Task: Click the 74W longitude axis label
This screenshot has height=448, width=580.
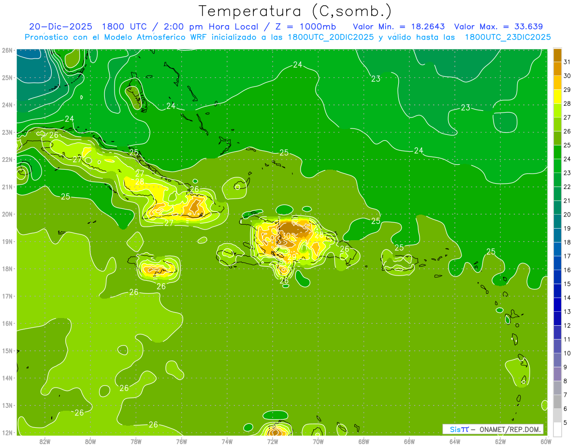Action: coord(227,441)
